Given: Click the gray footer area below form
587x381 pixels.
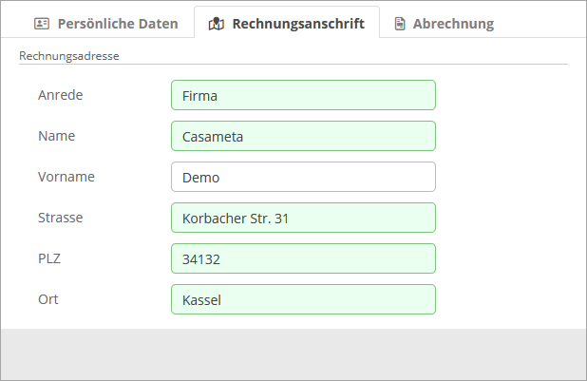Looking at the screenshot, I should [x=293, y=354].
